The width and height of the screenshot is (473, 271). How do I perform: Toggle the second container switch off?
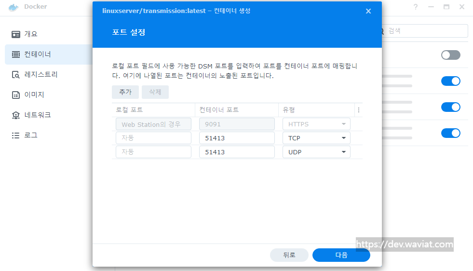coord(451,81)
